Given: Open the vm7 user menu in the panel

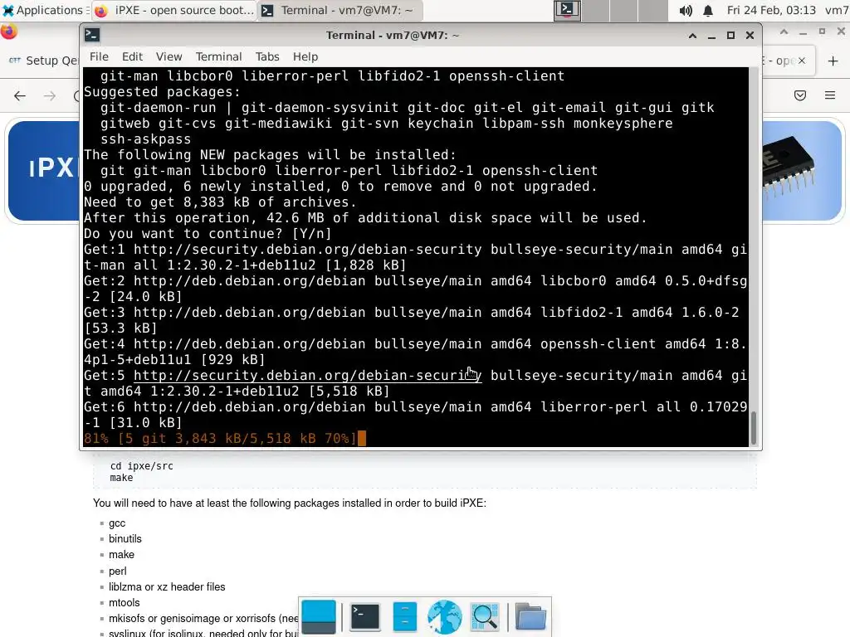Looking at the screenshot, I should point(837,10).
